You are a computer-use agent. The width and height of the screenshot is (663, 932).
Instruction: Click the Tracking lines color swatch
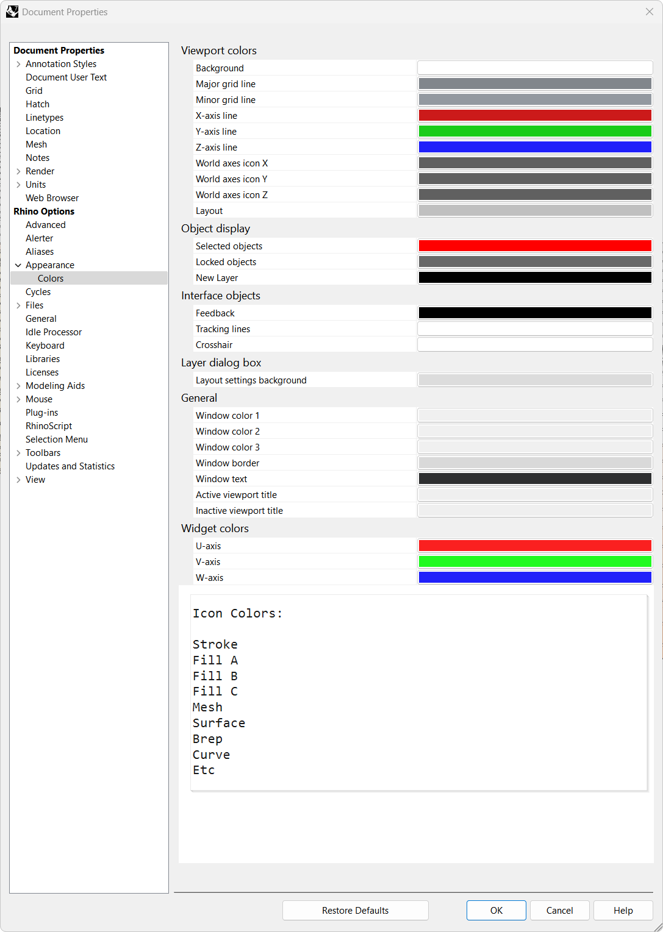coord(535,329)
